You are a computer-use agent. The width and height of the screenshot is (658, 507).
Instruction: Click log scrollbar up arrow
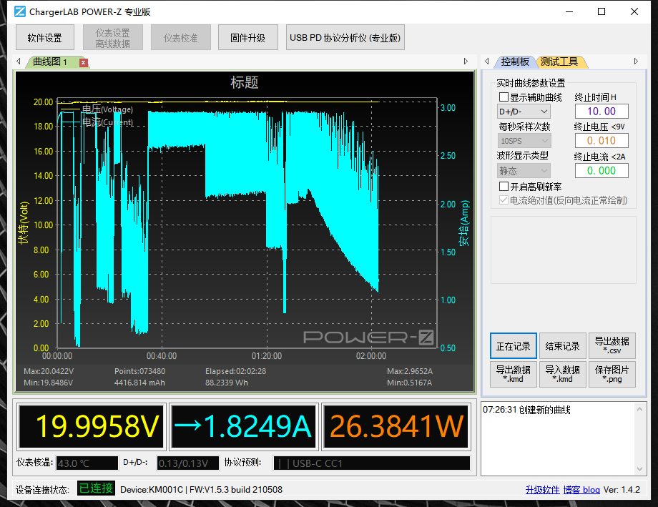coord(639,409)
